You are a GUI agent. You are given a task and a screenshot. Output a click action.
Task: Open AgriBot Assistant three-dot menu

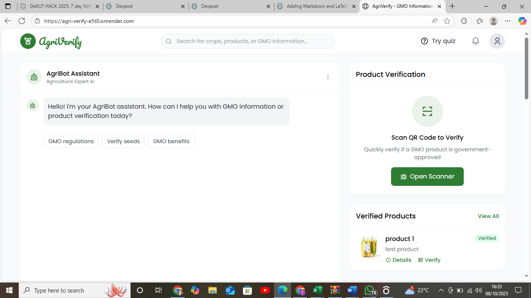coord(328,77)
